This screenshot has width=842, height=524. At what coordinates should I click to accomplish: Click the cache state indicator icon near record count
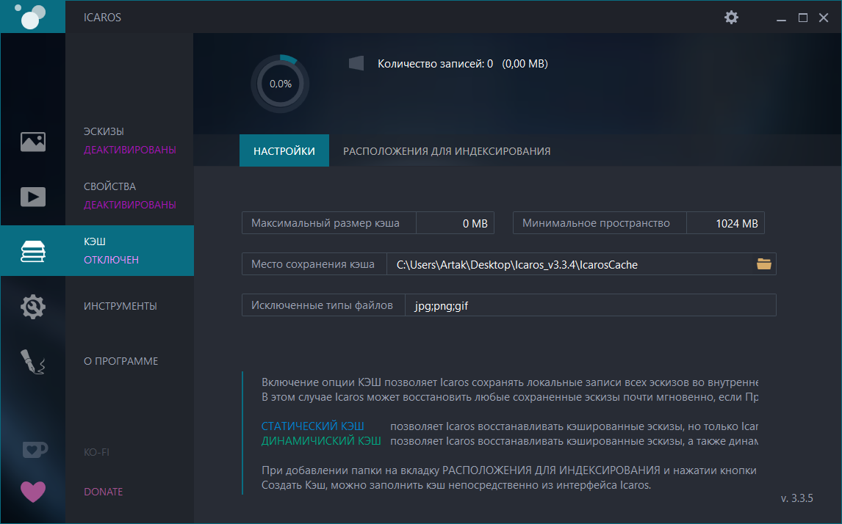pos(356,63)
